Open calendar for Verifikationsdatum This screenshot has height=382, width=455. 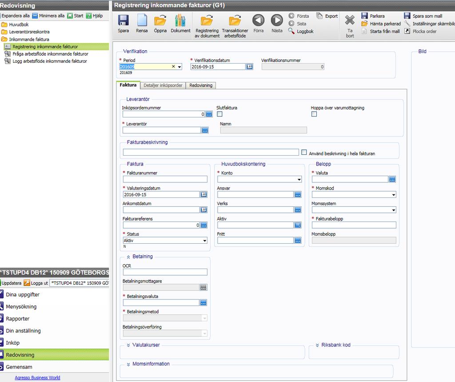(x=250, y=67)
